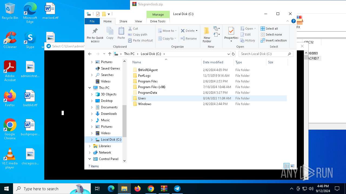Click Select all in ribbon
346x194 pixels.
pyautogui.click(x=269, y=29)
